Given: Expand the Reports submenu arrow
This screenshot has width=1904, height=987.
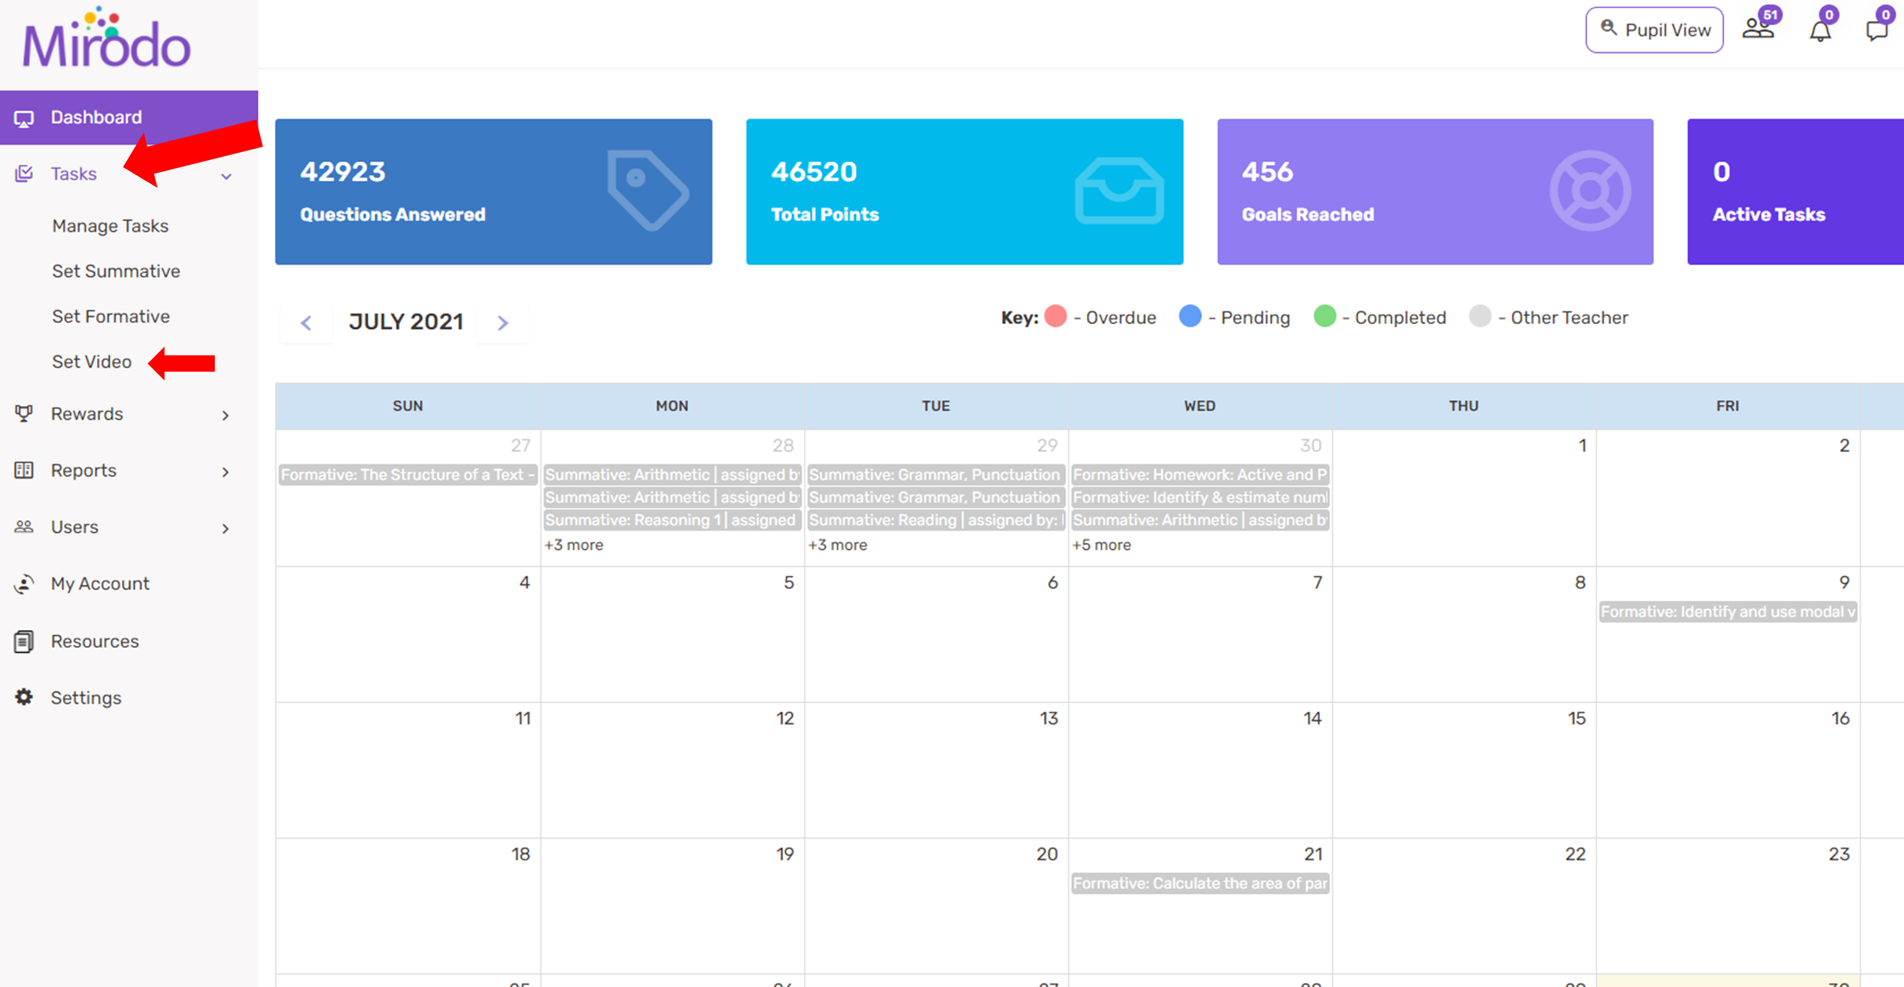Looking at the screenshot, I should [x=226, y=472].
